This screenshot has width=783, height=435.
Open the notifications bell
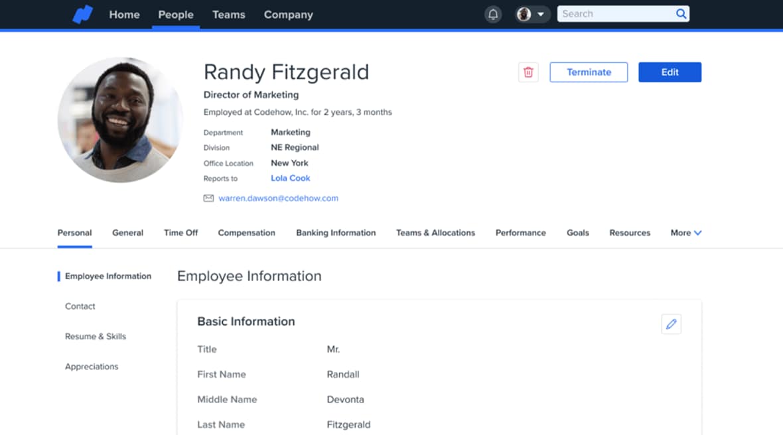tap(493, 15)
